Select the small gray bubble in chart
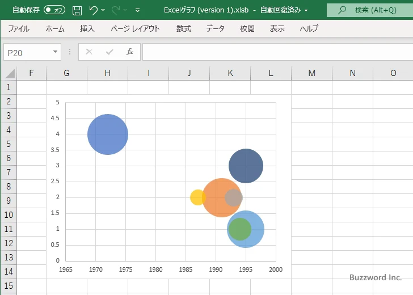The width and height of the screenshot is (413, 295). click(x=234, y=197)
